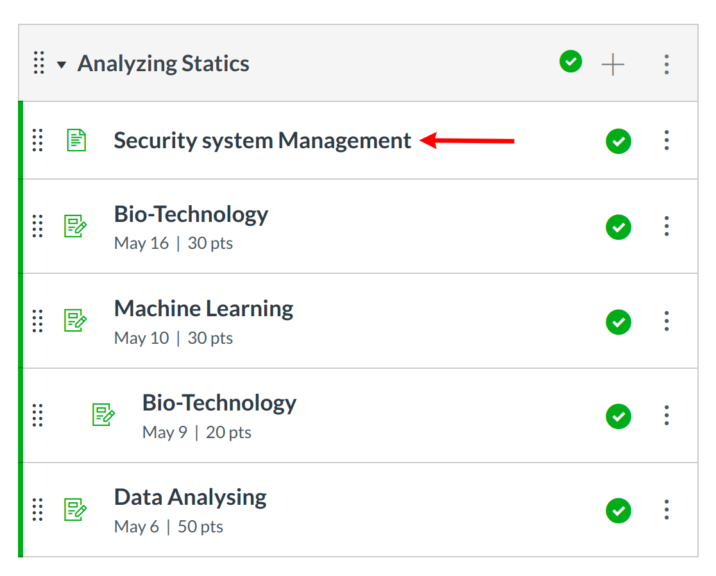Open Analyzing Statics module options menu
This screenshot has height=576, width=716.
667,64
